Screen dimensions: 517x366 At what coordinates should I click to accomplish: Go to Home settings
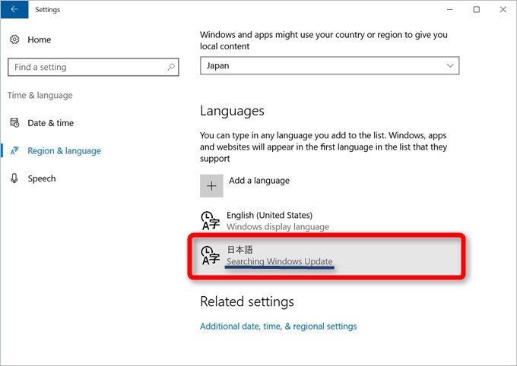(40, 39)
